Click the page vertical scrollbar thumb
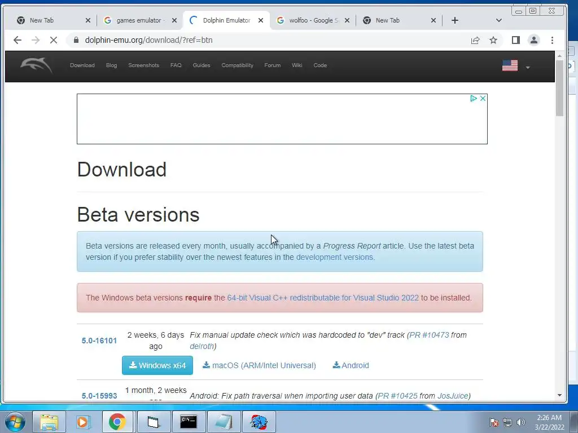 (559, 89)
